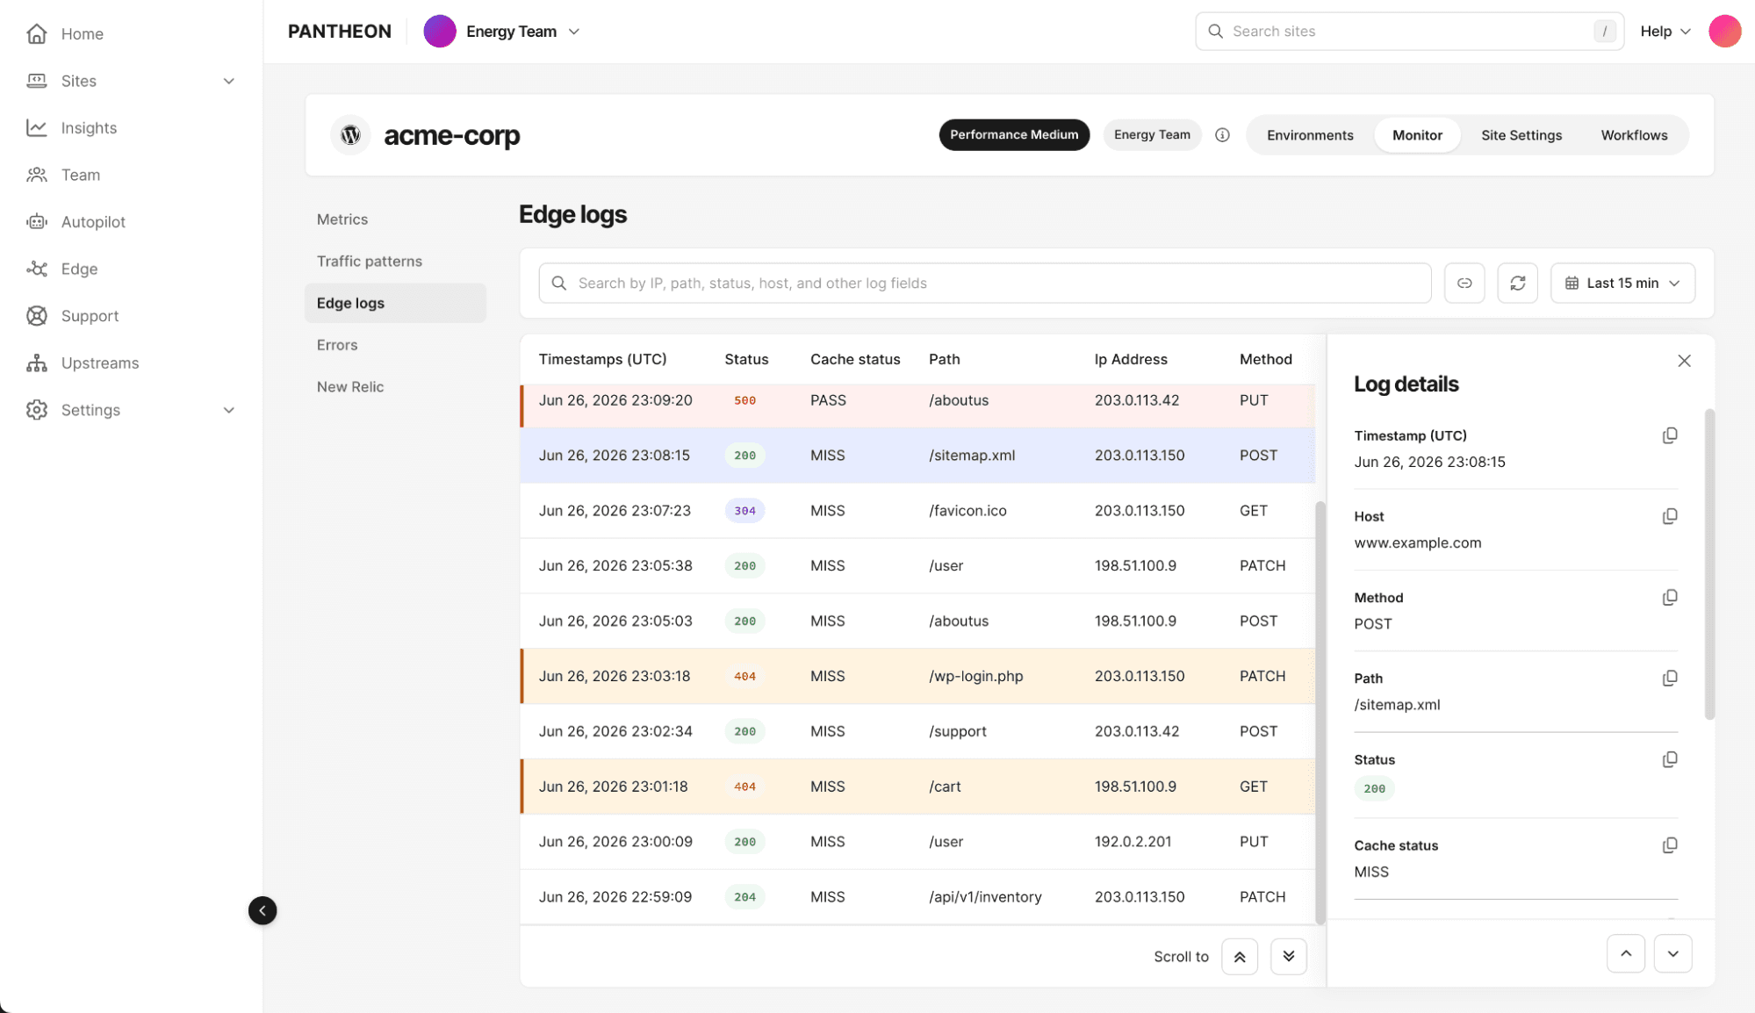Refresh the edge logs list
Viewport: 1755px width, 1013px height.
coord(1517,284)
